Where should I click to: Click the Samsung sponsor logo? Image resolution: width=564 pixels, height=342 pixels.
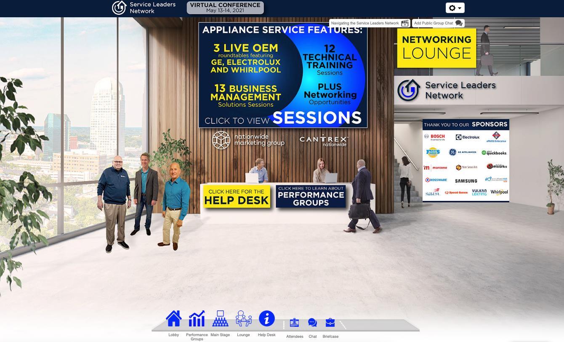pos(466,181)
